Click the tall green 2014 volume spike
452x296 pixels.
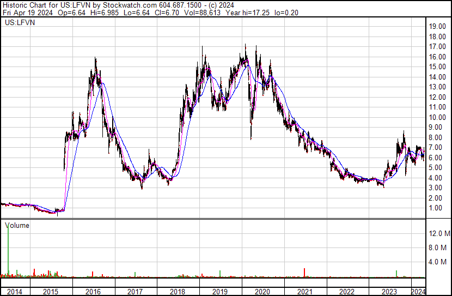pyautogui.click(x=8, y=250)
